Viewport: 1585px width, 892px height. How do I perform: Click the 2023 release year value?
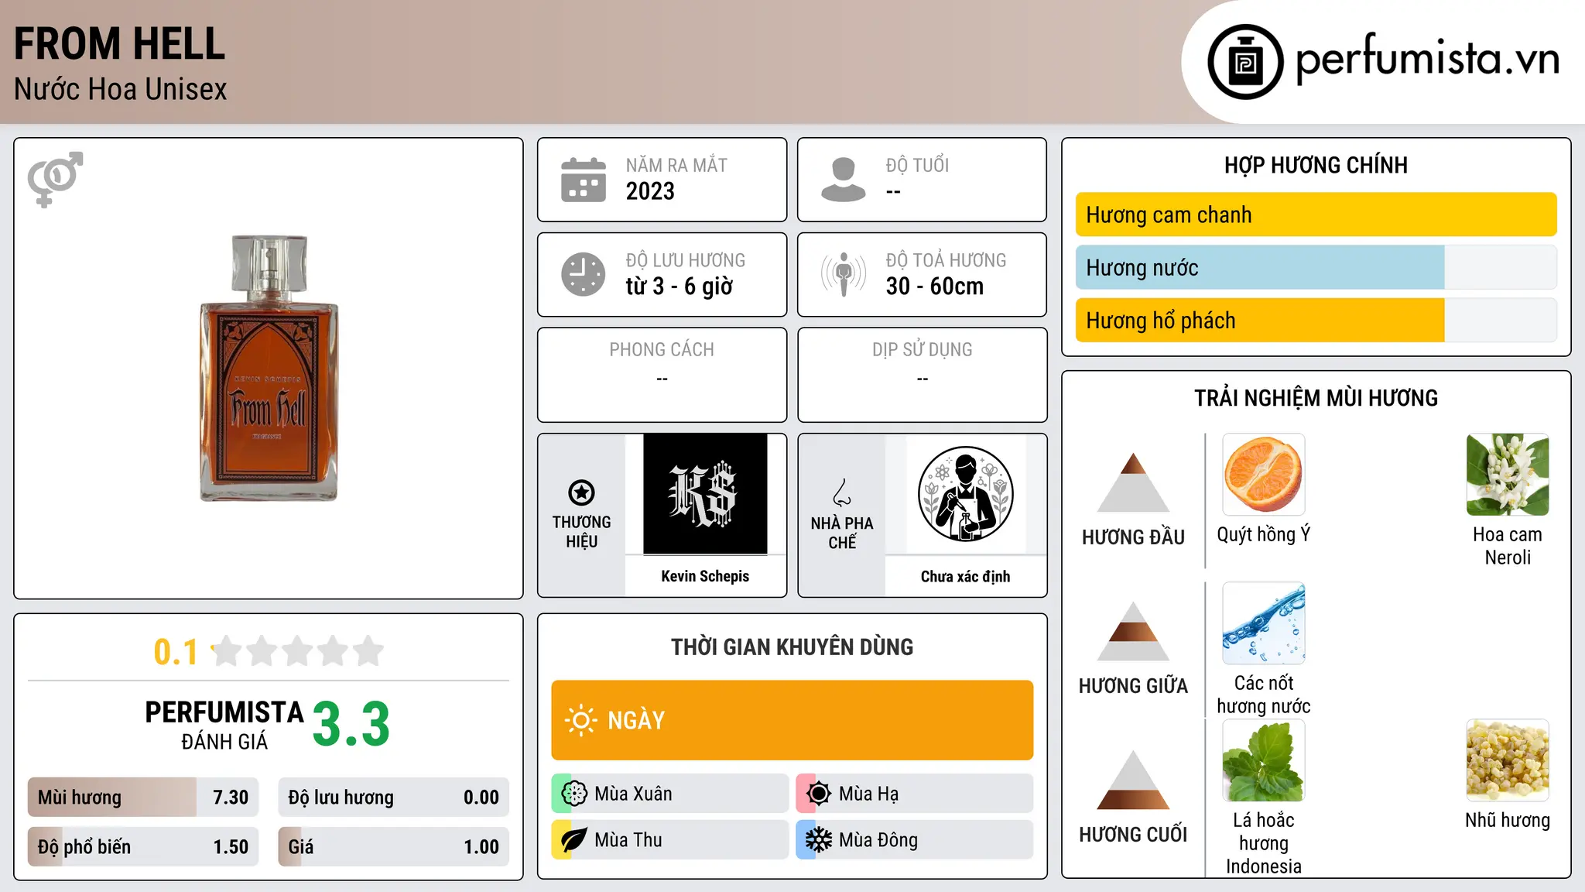650,191
